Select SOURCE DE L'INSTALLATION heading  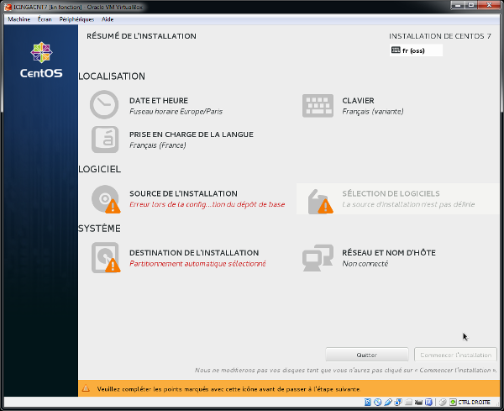pyautogui.click(x=183, y=193)
